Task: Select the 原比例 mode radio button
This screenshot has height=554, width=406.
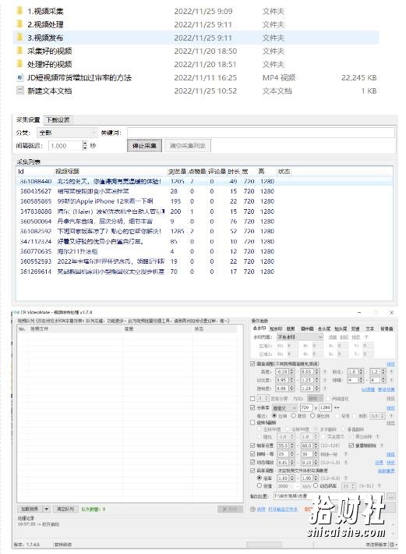Action: tap(312, 416)
